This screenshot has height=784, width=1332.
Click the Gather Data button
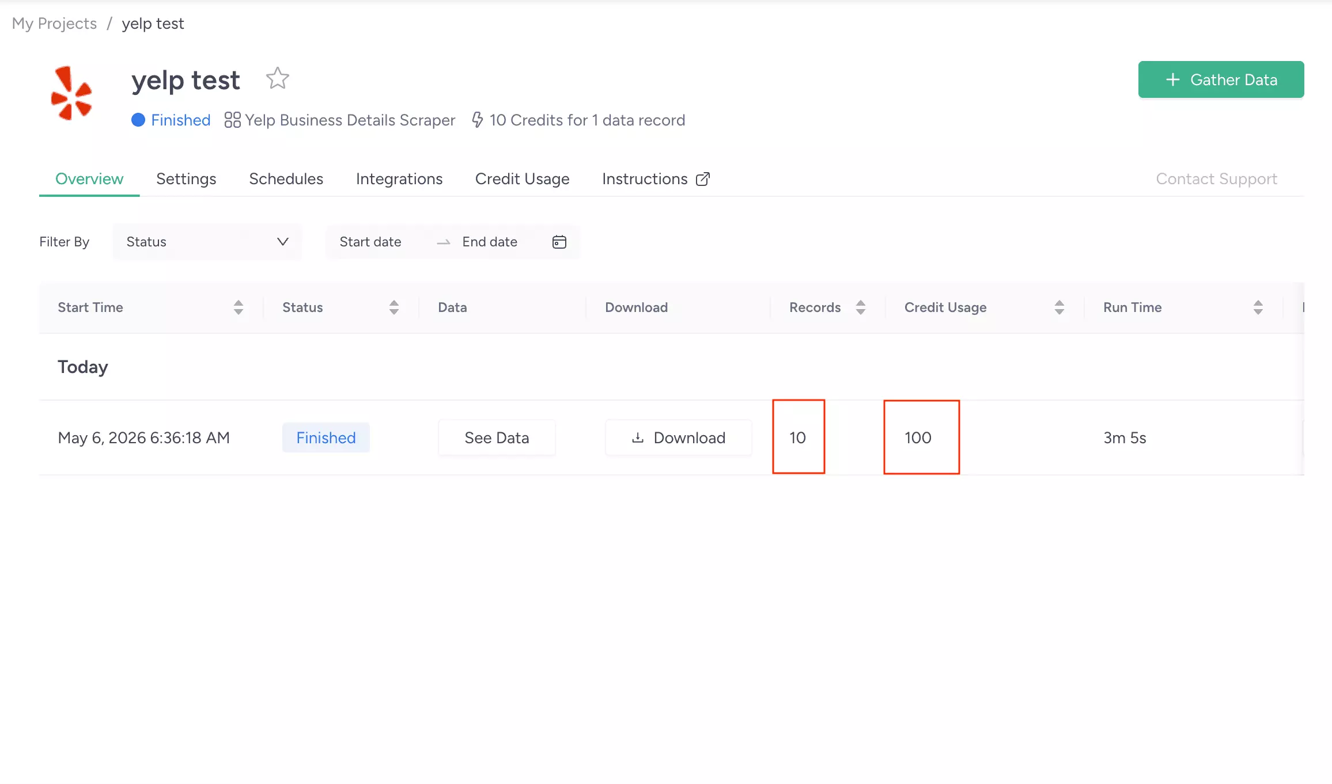pos(1221,79)
